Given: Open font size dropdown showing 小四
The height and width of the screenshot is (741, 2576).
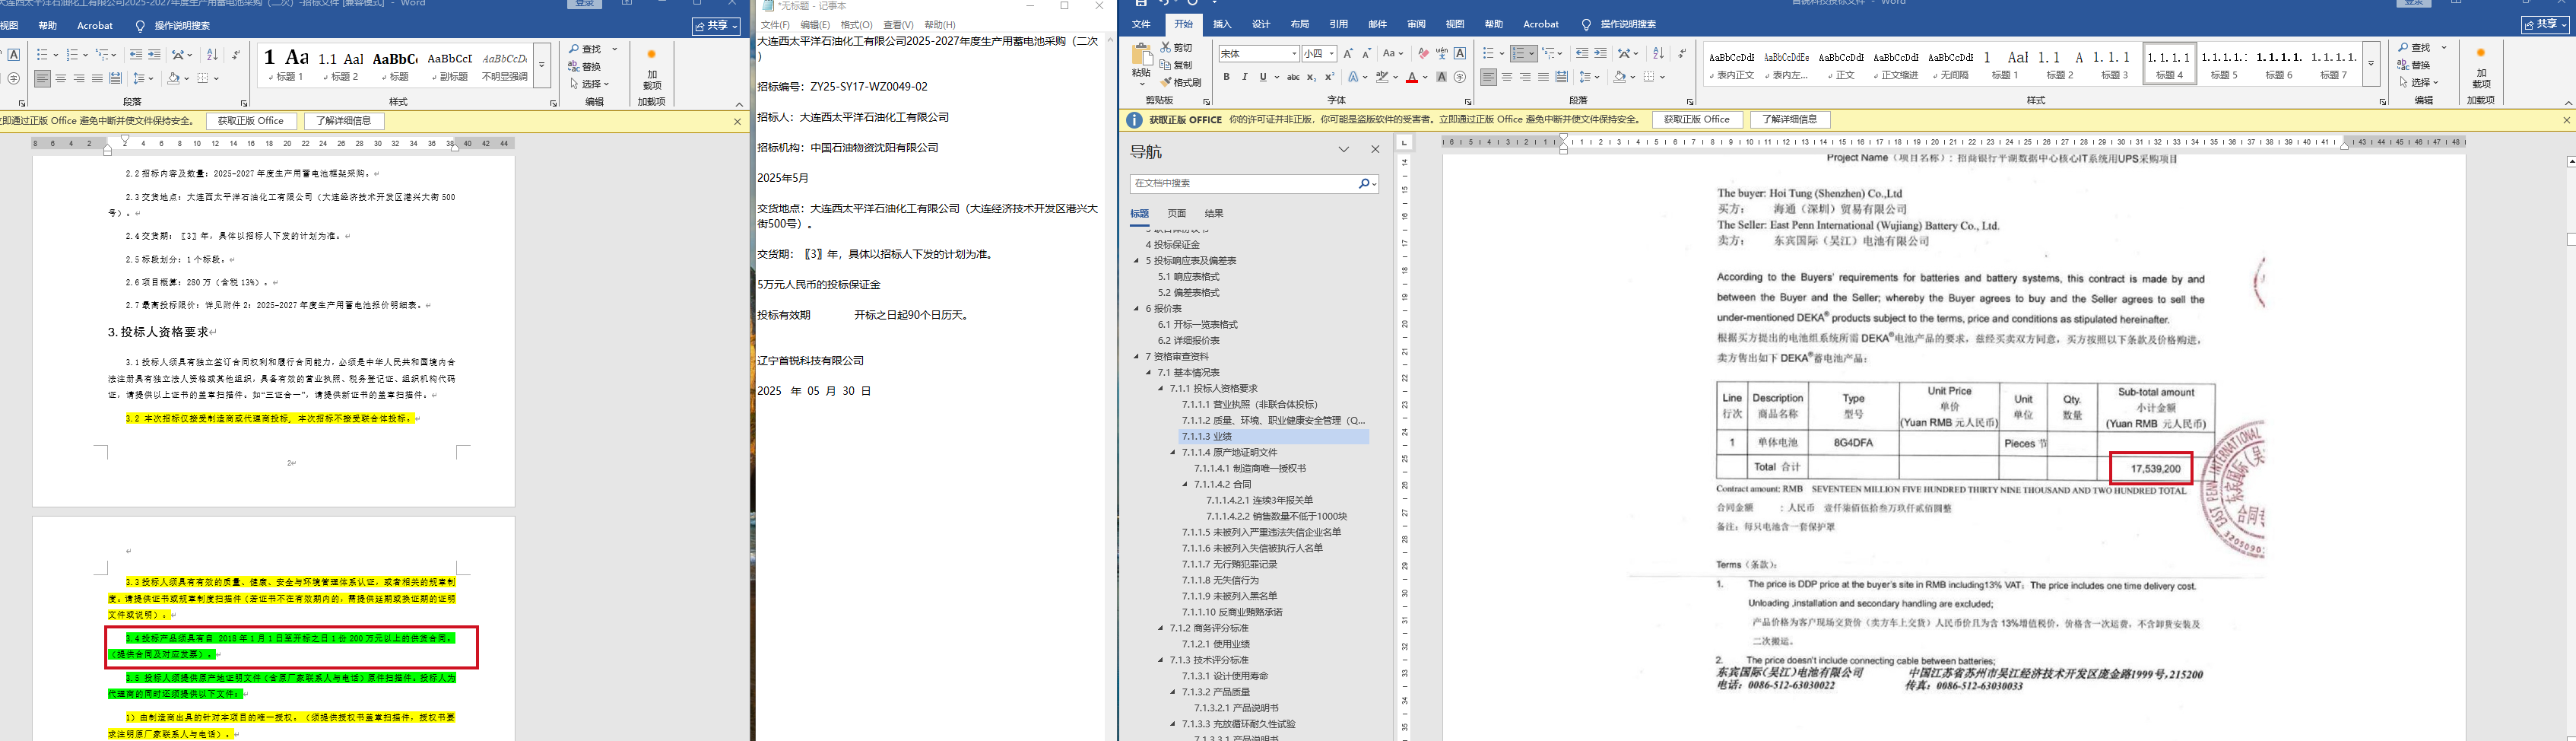Looking at the screenshot, I should point(1332,53).
